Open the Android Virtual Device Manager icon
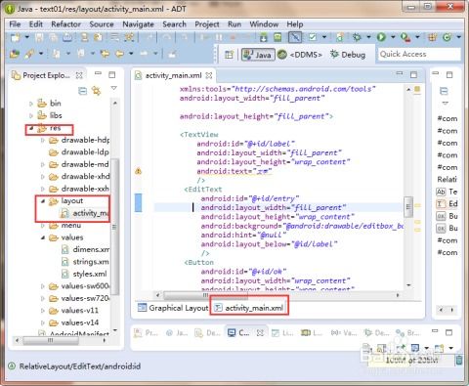The width and height of the screenshot is (469, 386). [277, 37]
